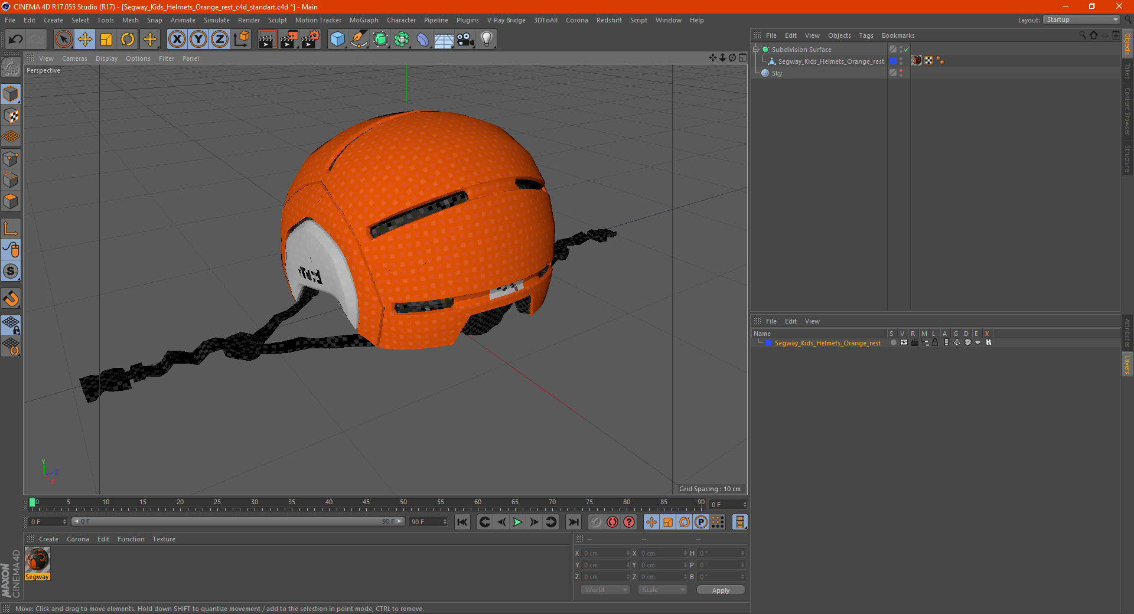Open the World coordinate dropdown
This screenshot has height=614, width=1134.
(605, 590)
